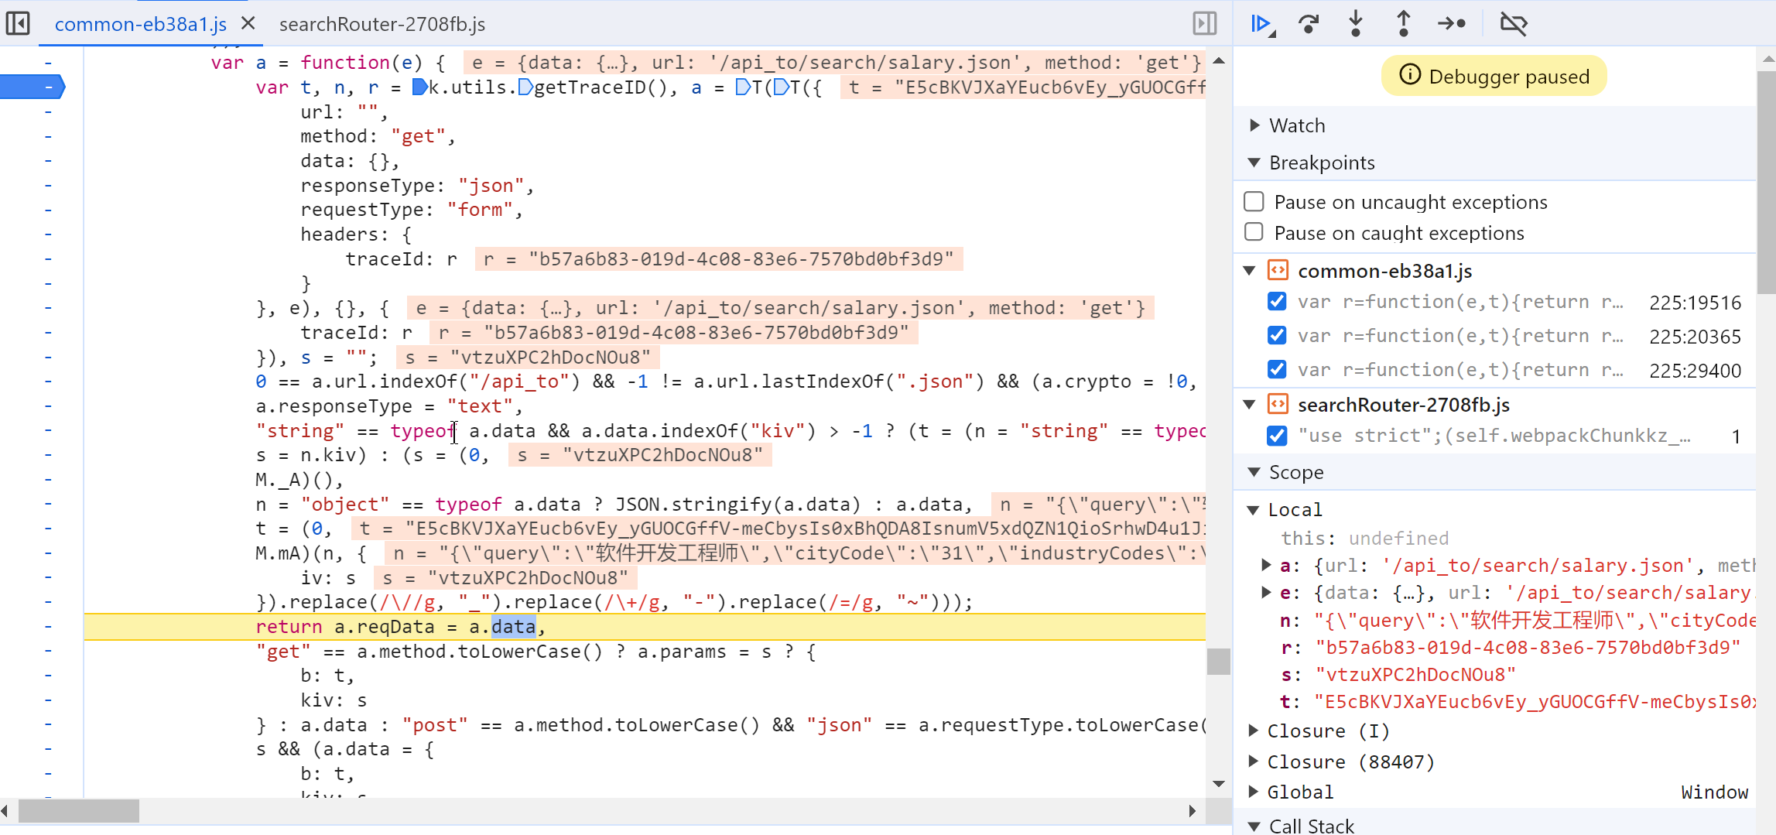Uncheck the "use strict" breakpoint checkbox
This screenshot has height=835, width=1776.
(1277, 436)
